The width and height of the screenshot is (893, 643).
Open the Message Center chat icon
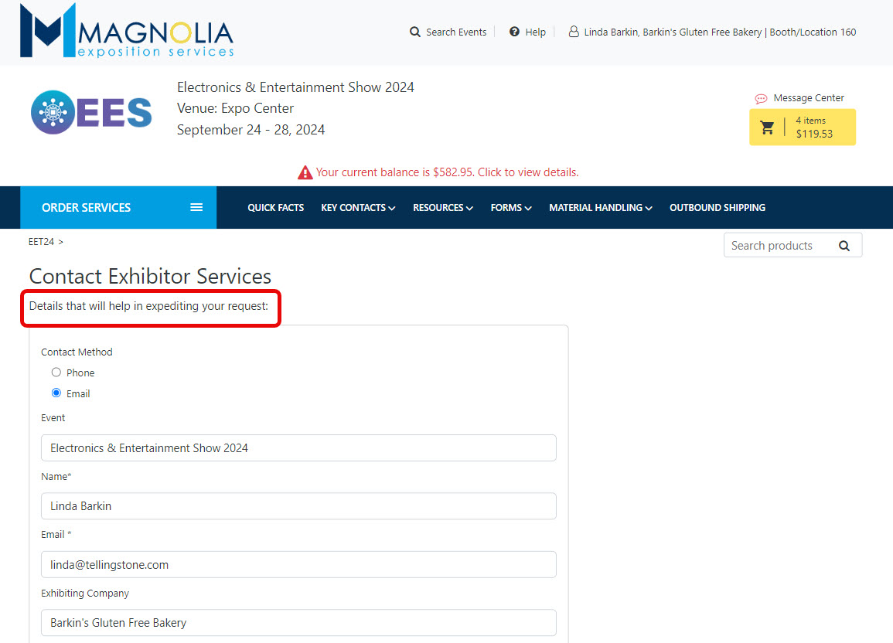click(x=761, y=99)
